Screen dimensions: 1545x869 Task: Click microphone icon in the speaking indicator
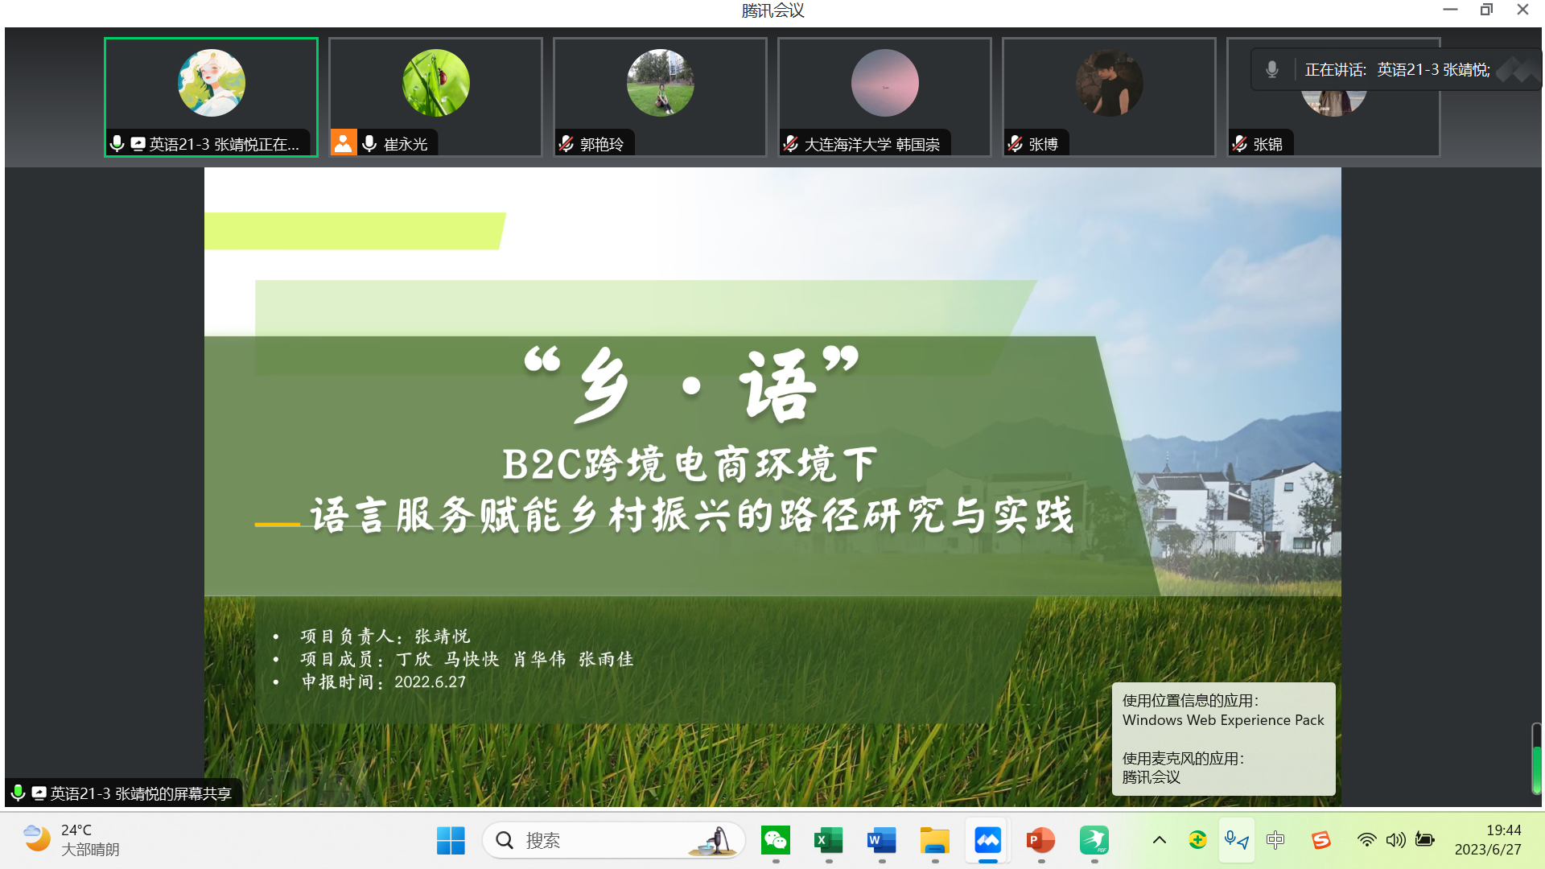tap(1272, 70)
